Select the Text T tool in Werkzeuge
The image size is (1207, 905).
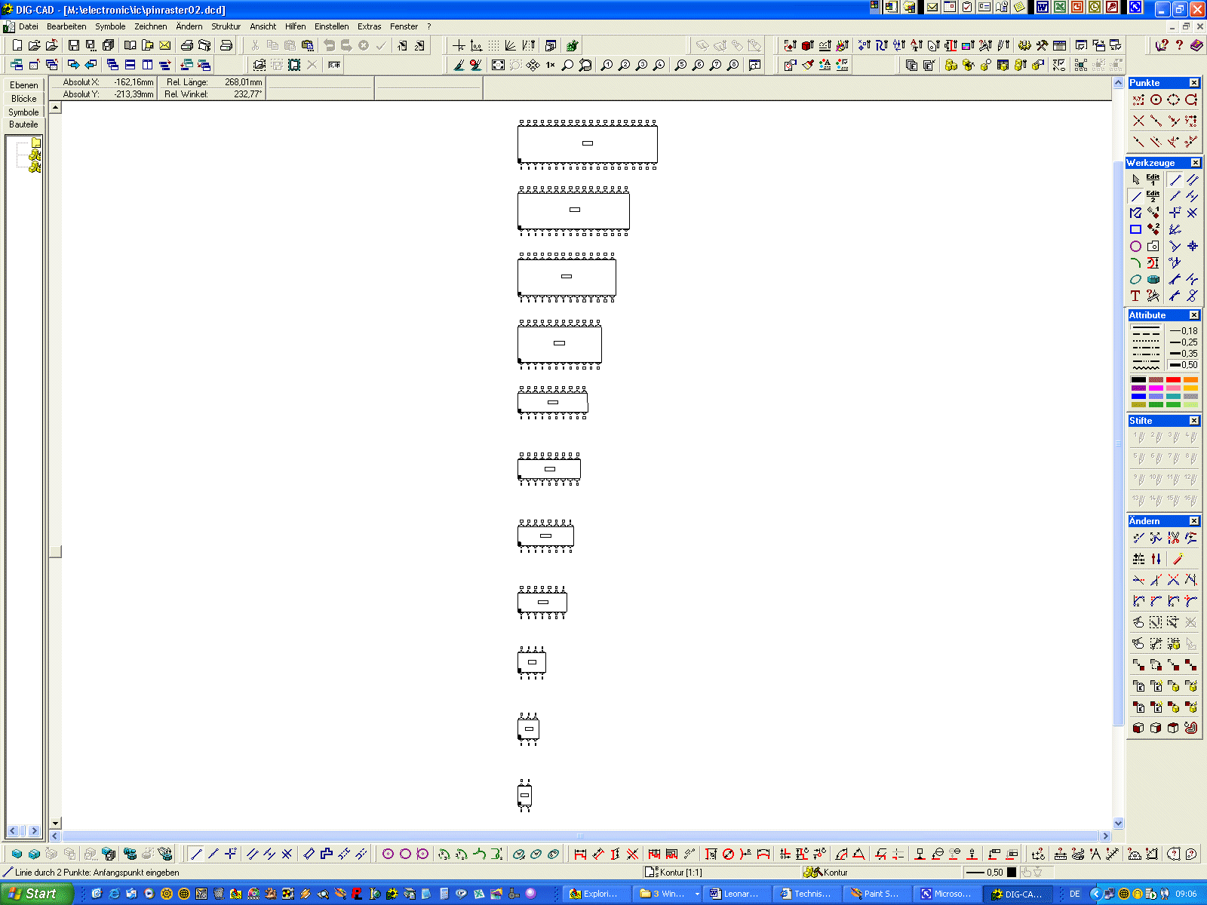[1136, 296]
